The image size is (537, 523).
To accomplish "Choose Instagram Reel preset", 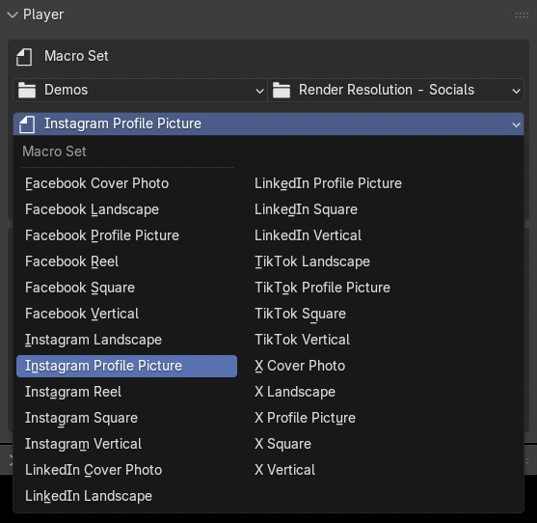I will pyautogui.click(x=126, y=392).
